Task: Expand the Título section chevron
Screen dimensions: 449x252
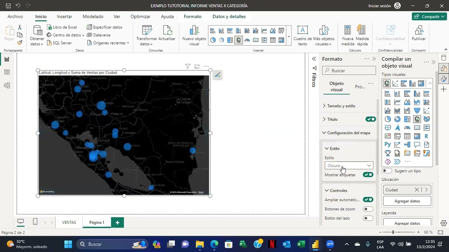Action: click(324, 119)
